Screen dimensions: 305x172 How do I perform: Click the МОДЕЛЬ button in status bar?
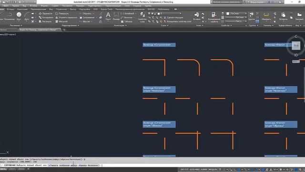[x=213, y=170]
